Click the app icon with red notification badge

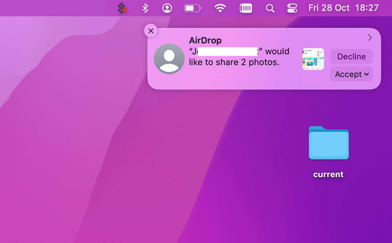pyautogui.click(x=122, y=8)
